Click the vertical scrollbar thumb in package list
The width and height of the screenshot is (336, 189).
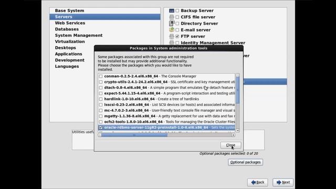coord(238,90)
